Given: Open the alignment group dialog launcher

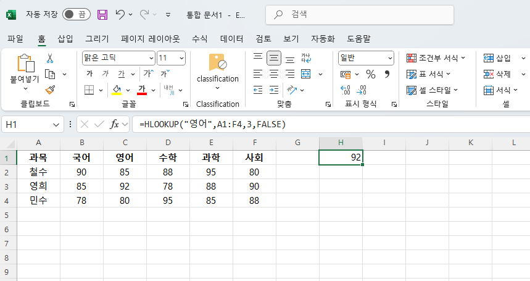Looking at the screenshot, I should 328,104.
